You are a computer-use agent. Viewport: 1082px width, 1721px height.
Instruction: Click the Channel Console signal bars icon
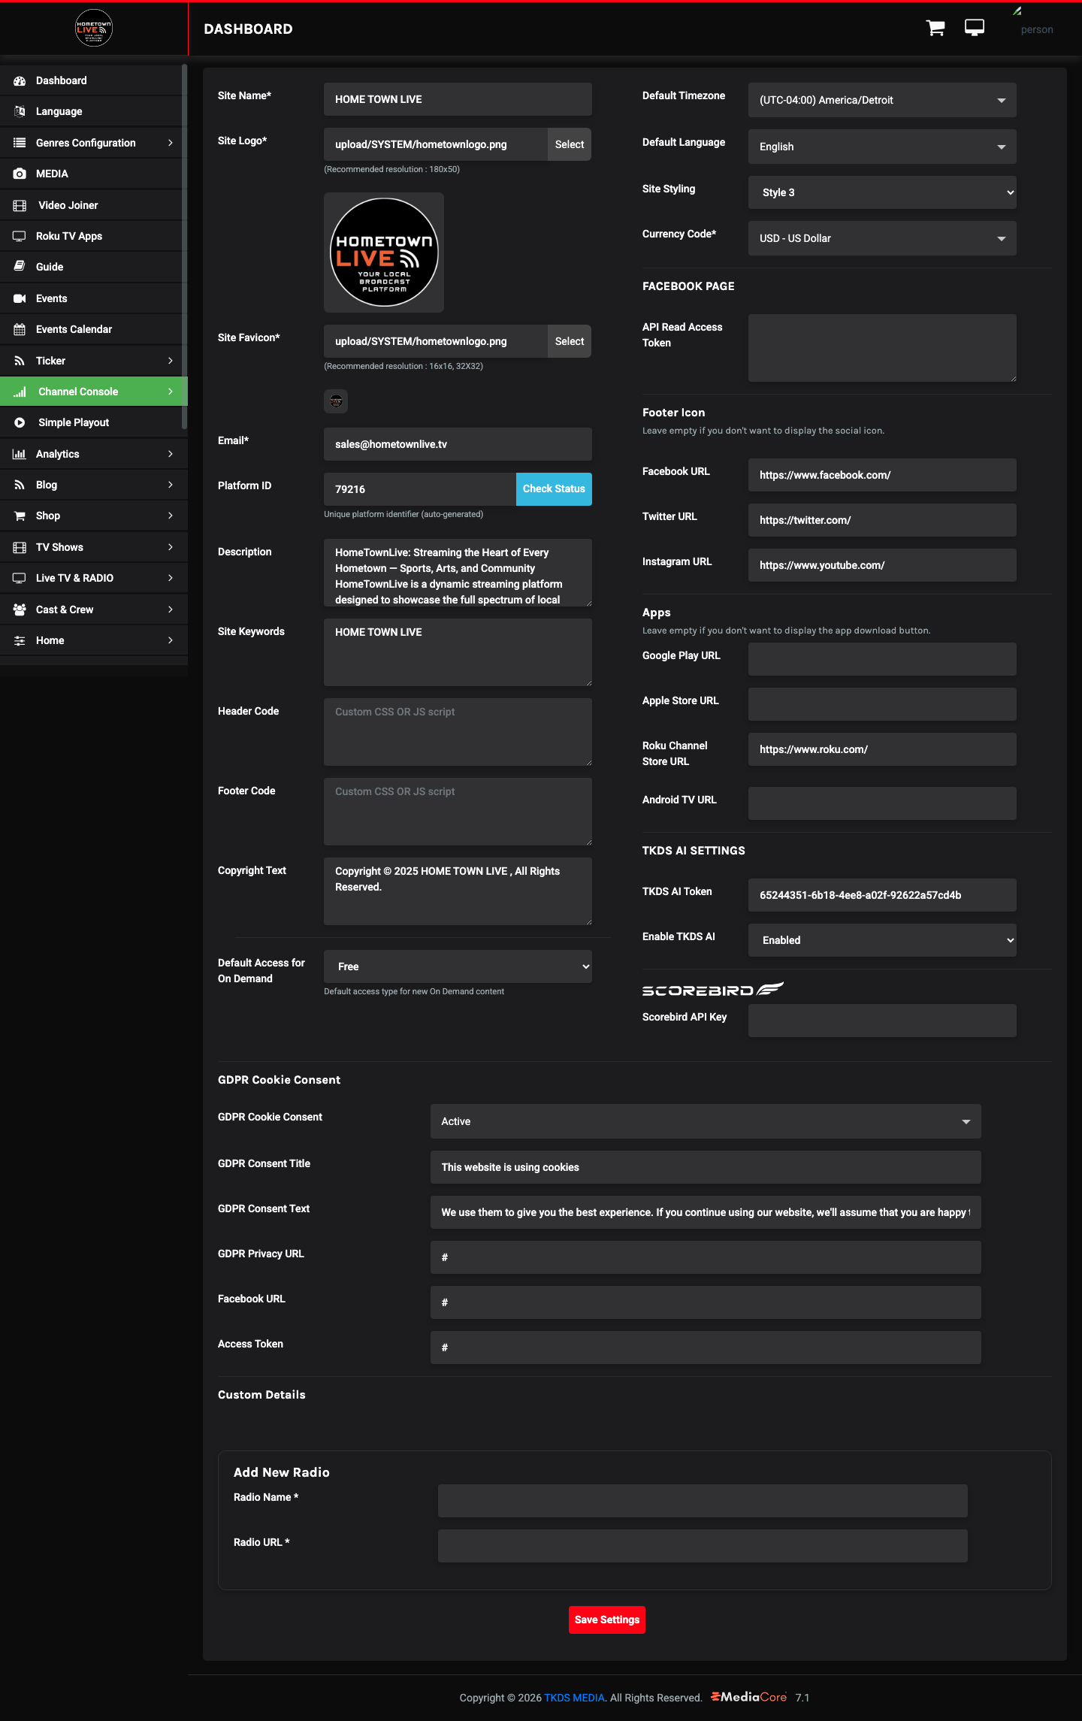[x=20, y=392]
